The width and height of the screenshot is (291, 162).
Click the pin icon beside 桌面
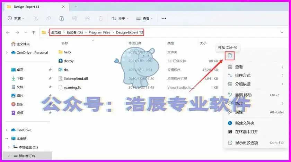(50, 70)
